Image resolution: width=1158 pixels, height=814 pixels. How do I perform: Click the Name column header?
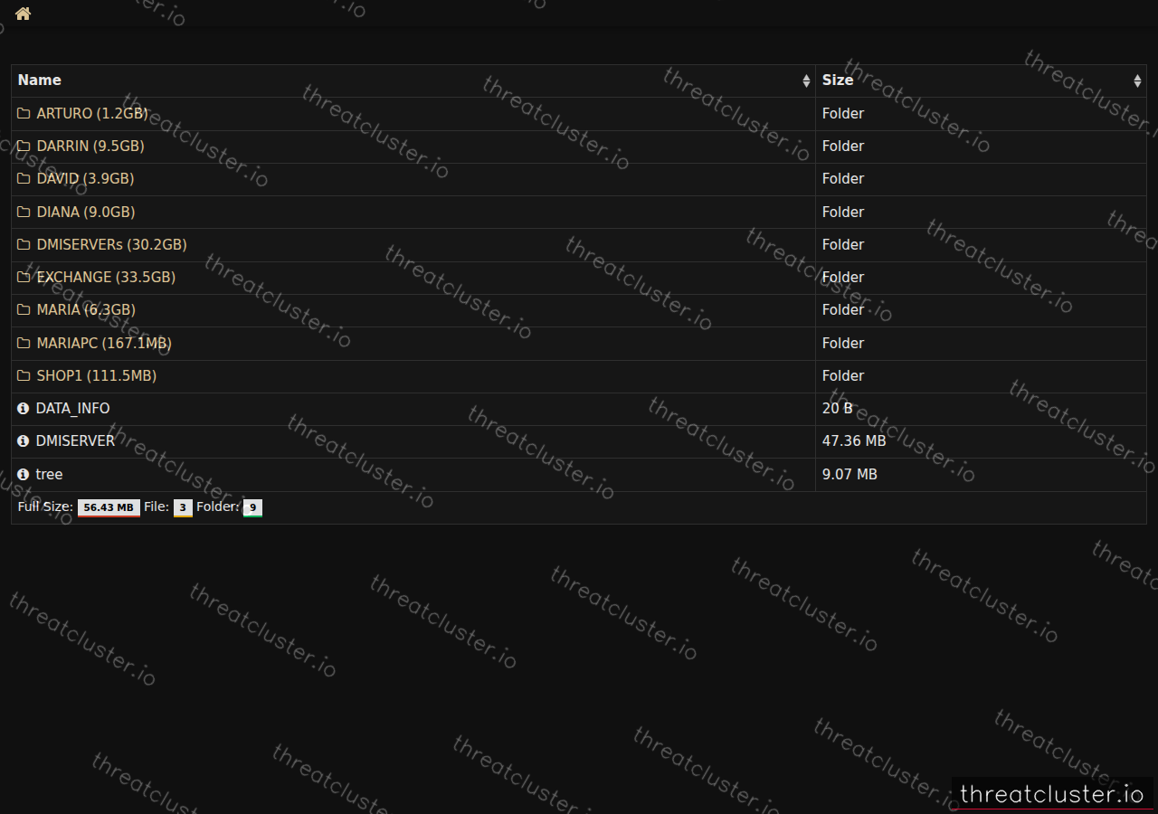pos(413,80)
